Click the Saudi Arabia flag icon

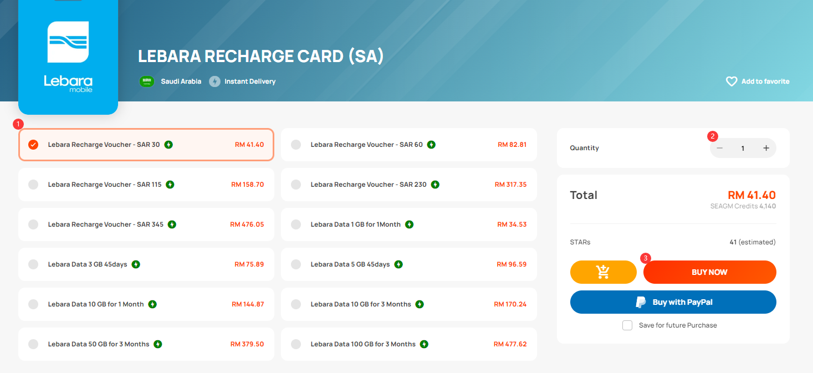click(146, 81)
